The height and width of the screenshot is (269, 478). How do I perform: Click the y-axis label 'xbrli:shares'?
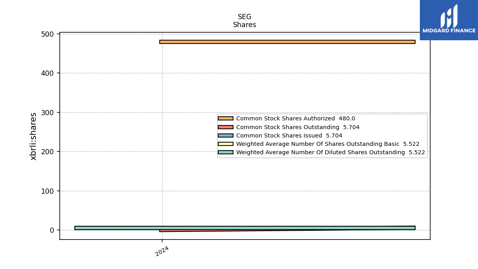33,136
